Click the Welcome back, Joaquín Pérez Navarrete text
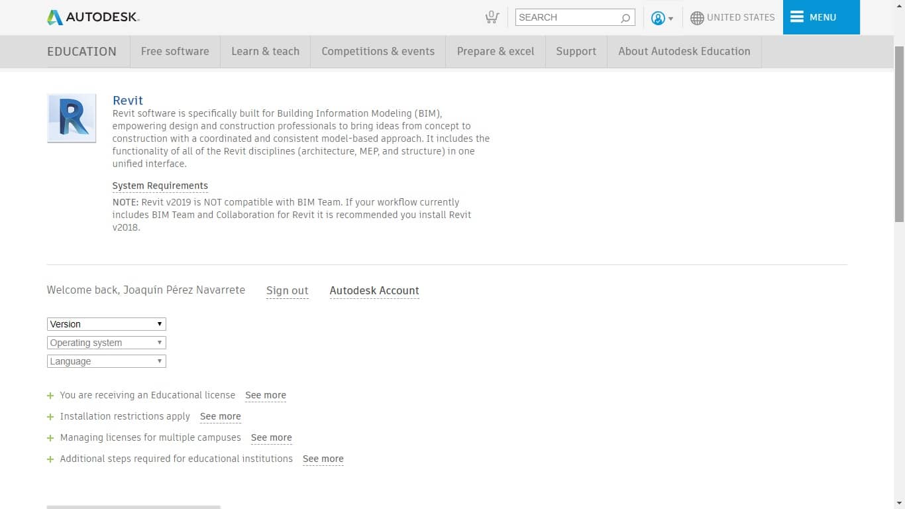Screen dimensions: 905x509 coord(146,290)
